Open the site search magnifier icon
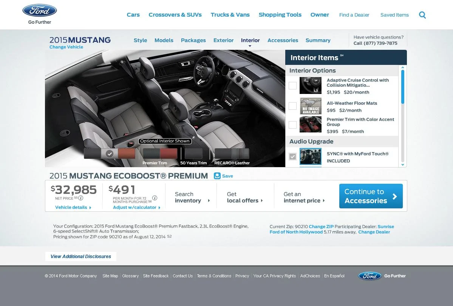Viewport: 453px width, 306px height. pos(422,15)
